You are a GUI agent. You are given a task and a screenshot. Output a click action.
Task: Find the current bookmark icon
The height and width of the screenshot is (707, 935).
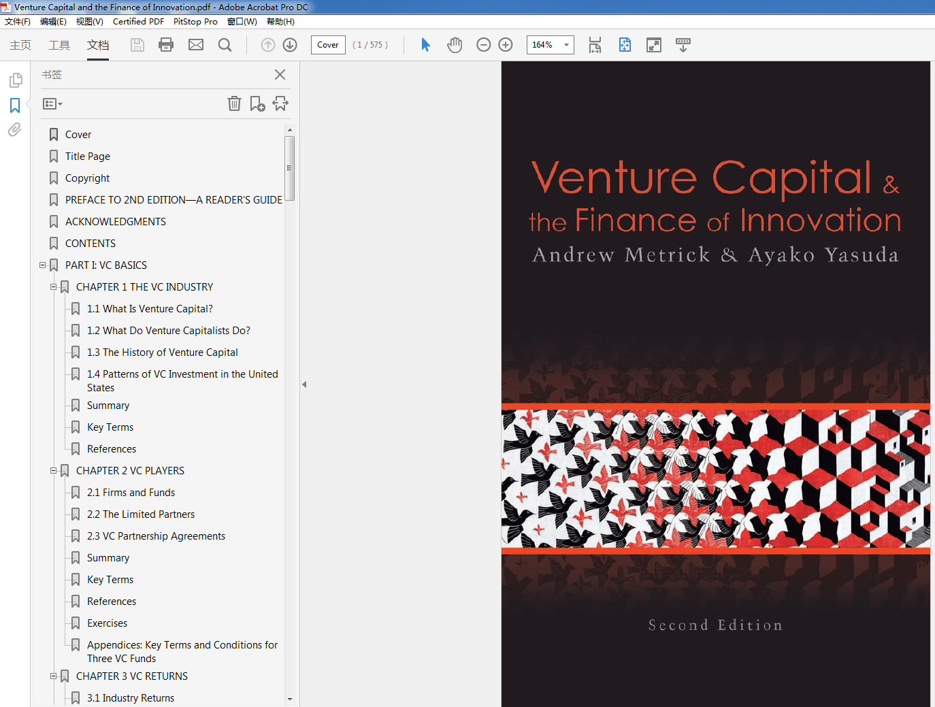click(x=280, y=103)
